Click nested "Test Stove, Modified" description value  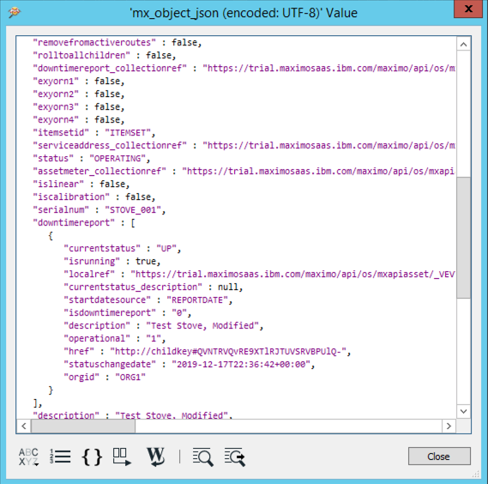(x=202, y=326)
